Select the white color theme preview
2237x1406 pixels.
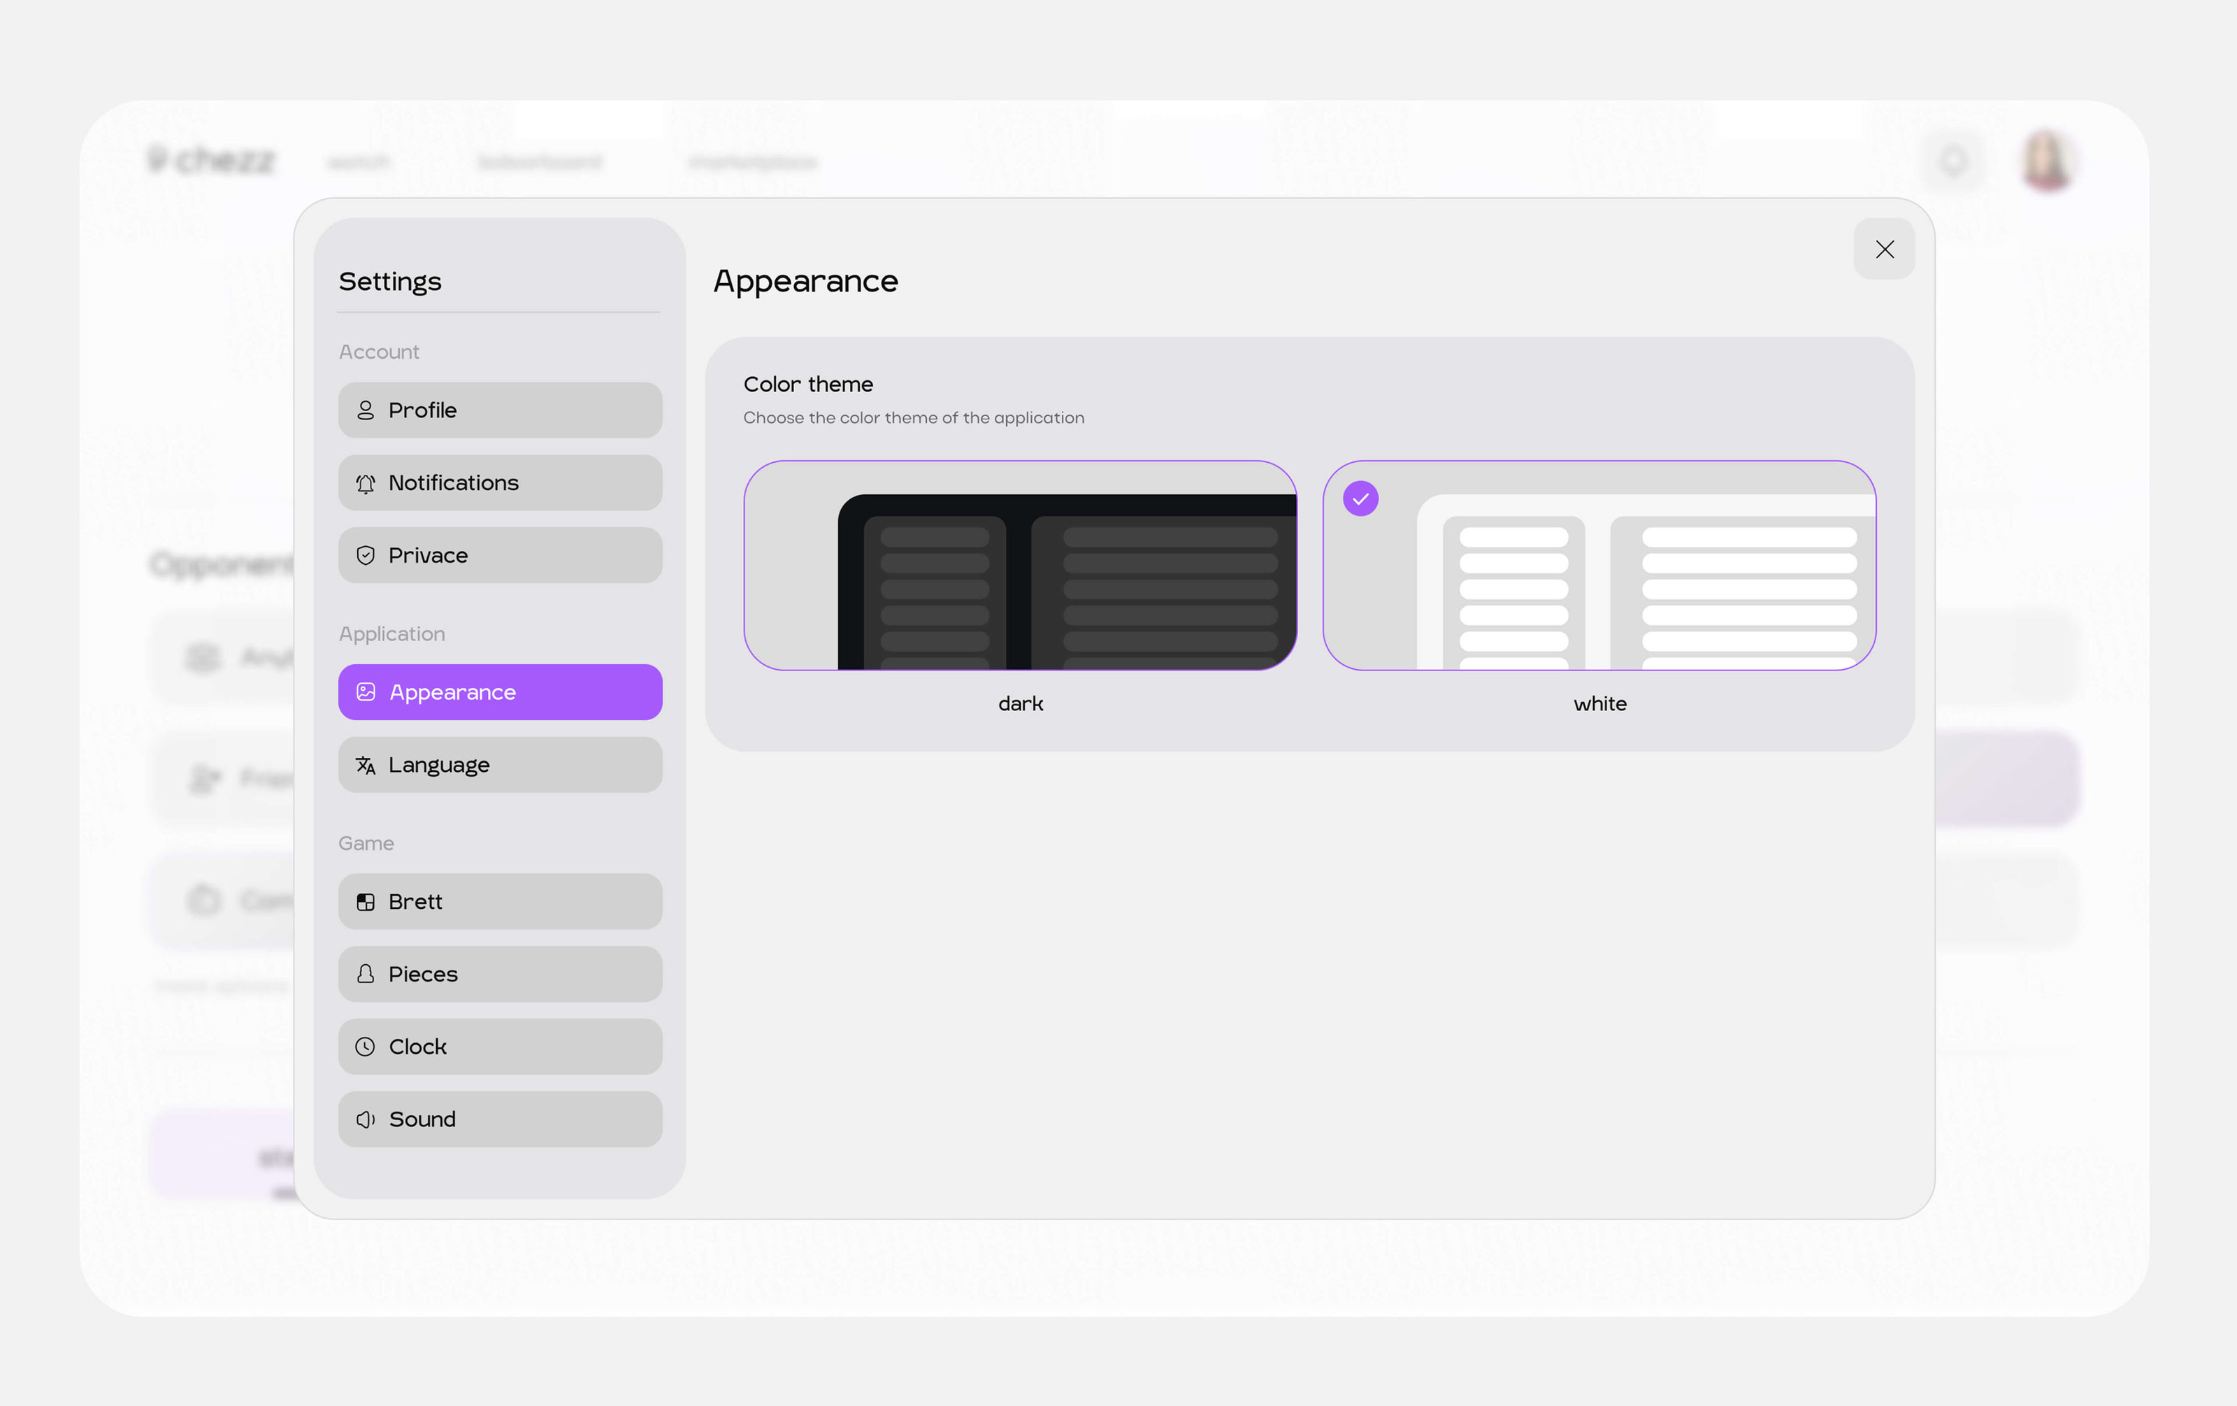click(1599, 565)
